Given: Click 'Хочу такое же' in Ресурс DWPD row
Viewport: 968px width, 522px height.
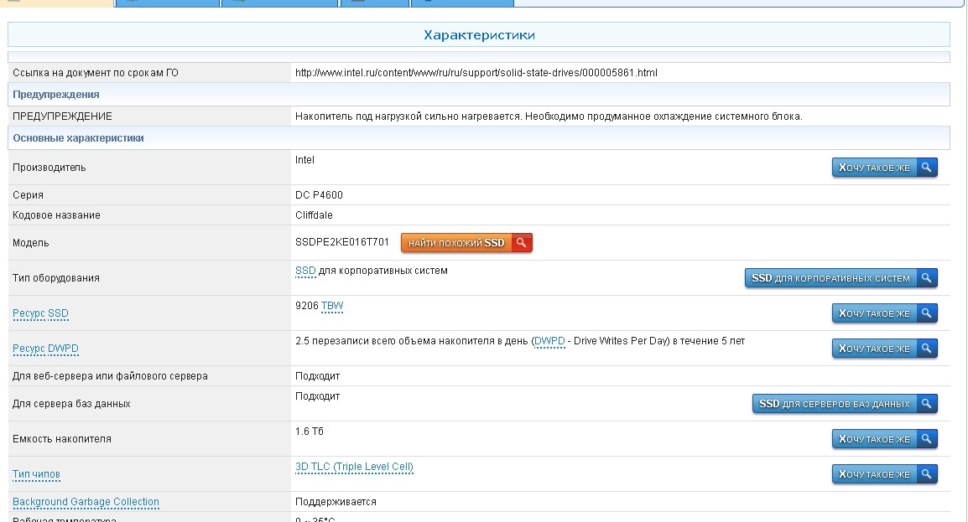Looking at the screenshot, I should (x=885, y=349).
